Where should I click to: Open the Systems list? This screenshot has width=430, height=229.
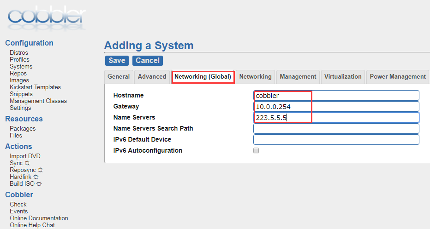[x=21, y=66]
